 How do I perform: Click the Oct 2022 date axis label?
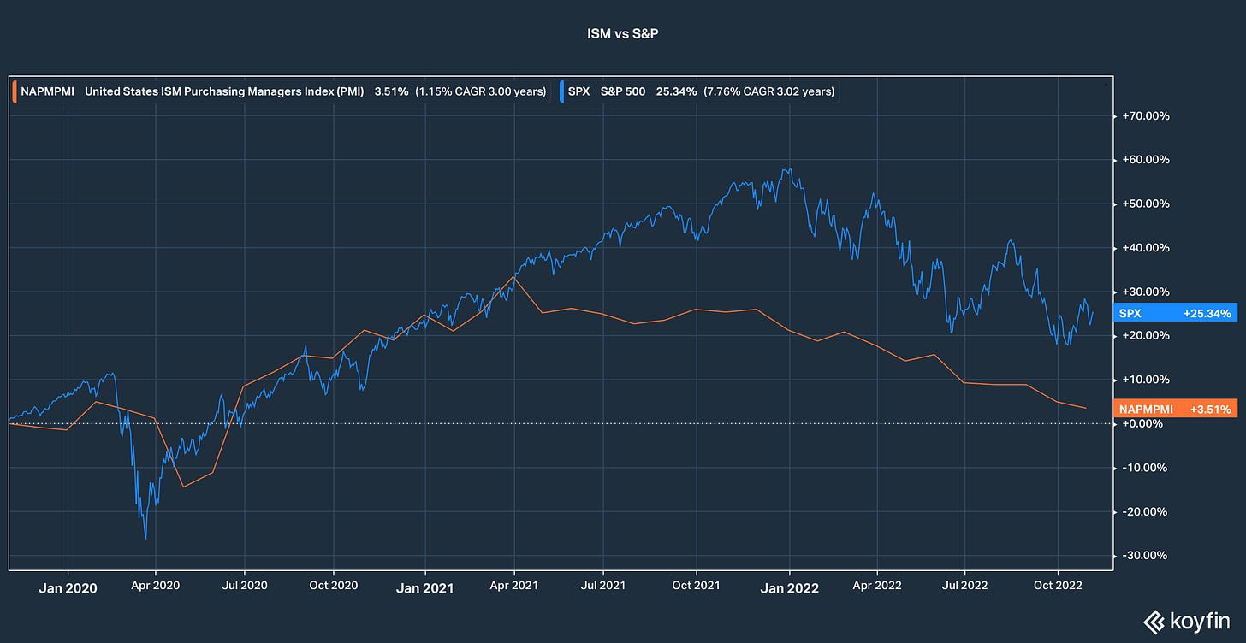click(x=1058, y=585)
